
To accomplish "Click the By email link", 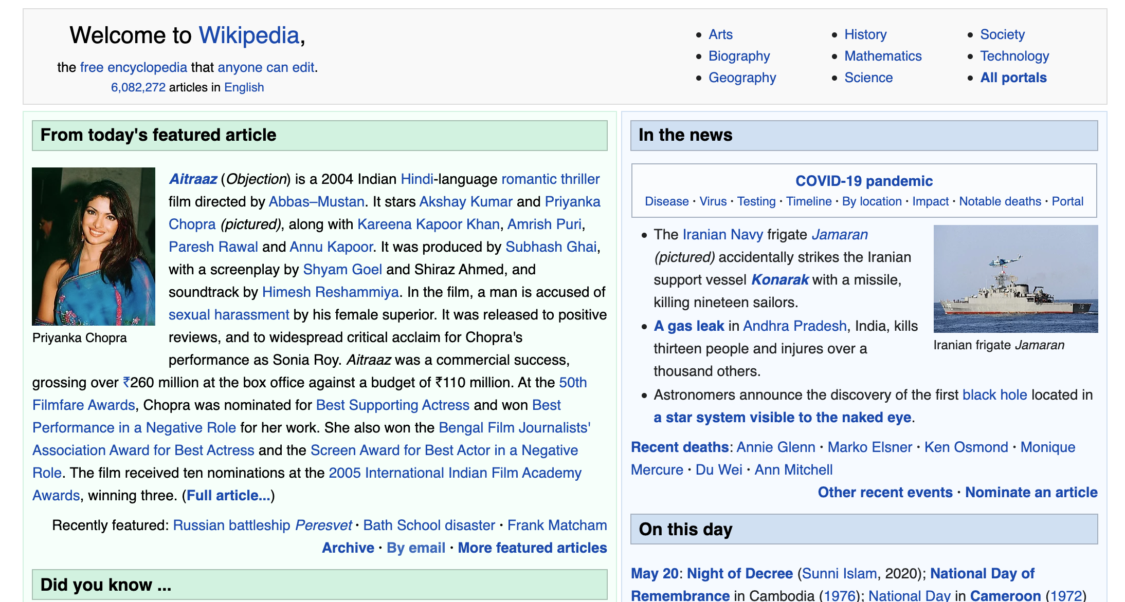I will pyautogui.click(x=416, y=548).
